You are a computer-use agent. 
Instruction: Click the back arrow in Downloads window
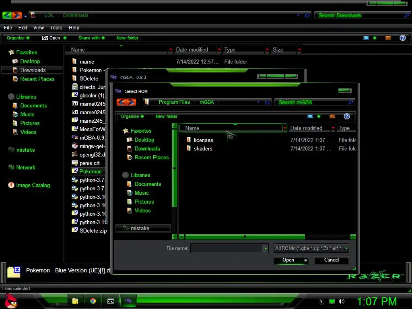[7, 15]
